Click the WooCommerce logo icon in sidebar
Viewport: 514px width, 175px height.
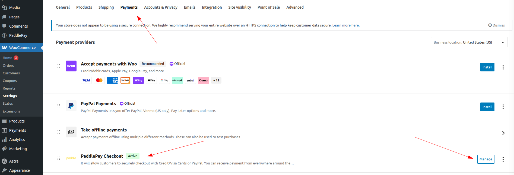4,48
